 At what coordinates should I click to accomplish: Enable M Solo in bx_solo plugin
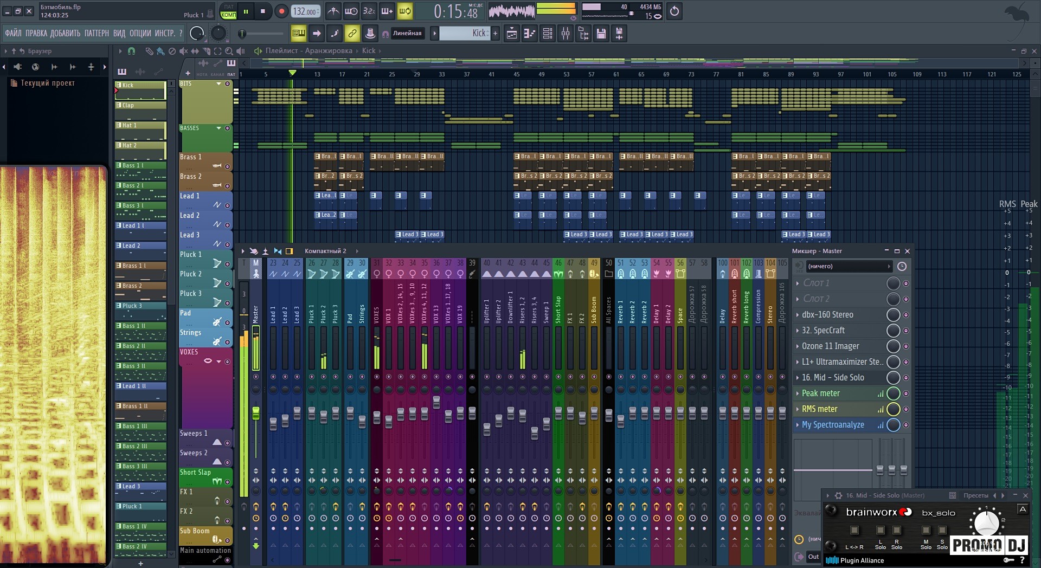click(926, 531)
